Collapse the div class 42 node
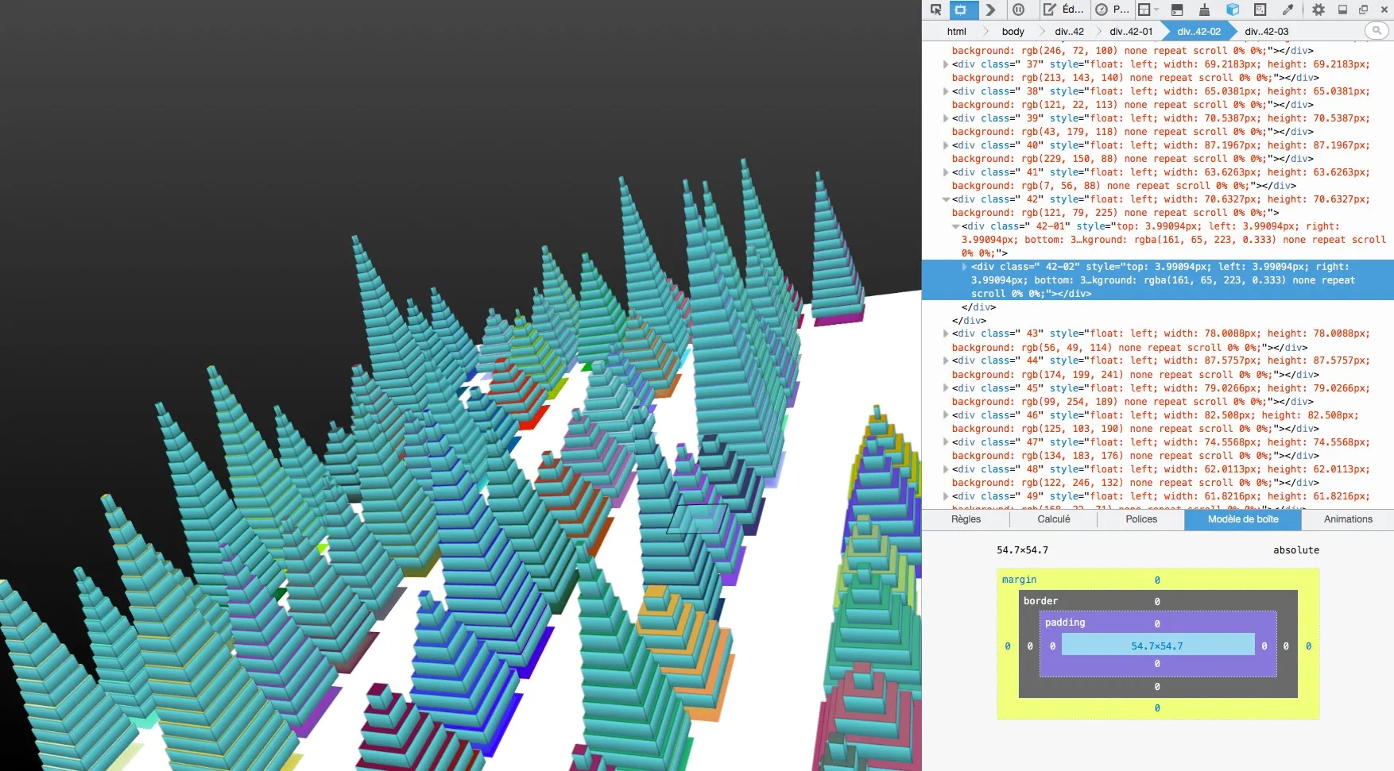Screen dimensions: 1394x771 click(x=946, y=199)
